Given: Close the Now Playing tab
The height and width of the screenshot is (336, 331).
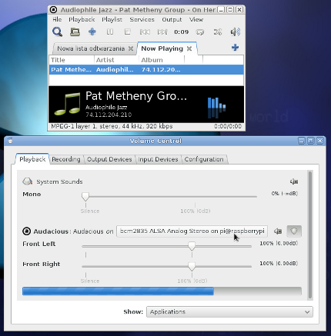Looking at the screenshot, I should 189,48.
